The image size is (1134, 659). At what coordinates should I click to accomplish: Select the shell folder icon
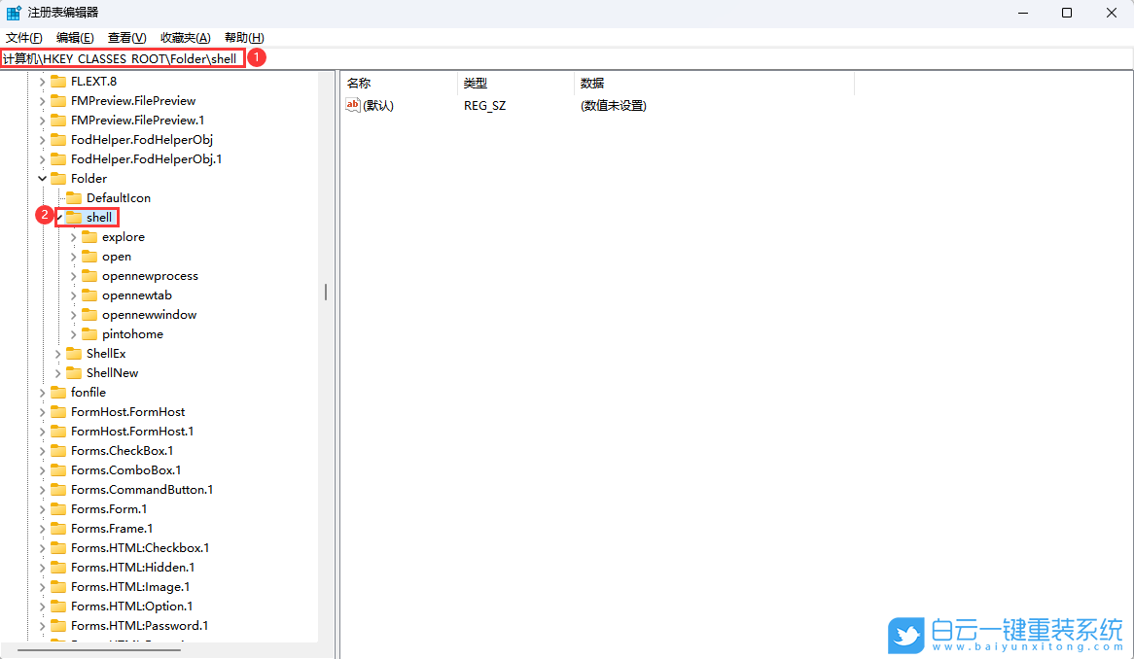coord(76,217)
